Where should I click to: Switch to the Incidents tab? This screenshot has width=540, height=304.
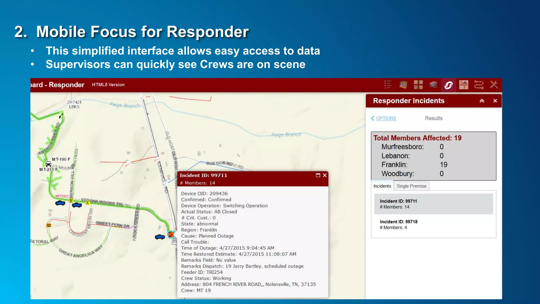point(382,186)
